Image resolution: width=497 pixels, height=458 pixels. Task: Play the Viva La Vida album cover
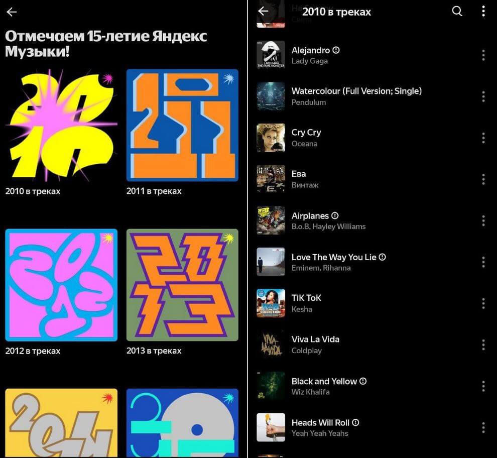click(x=271, y=345)
